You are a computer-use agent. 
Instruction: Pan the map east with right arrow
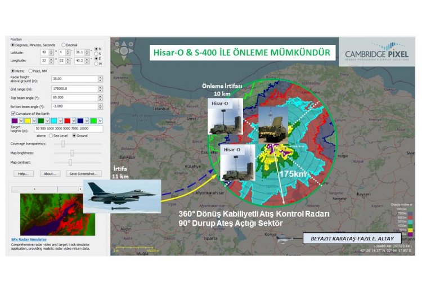131,51
